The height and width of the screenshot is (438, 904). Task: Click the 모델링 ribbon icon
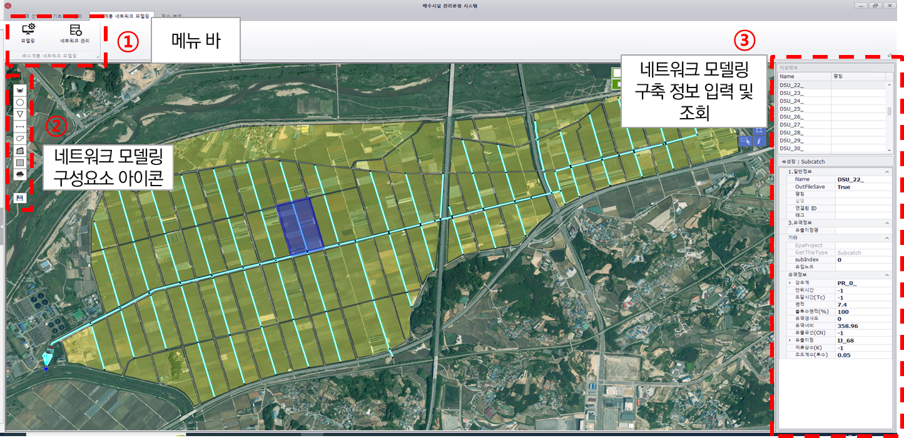[28, 32]
